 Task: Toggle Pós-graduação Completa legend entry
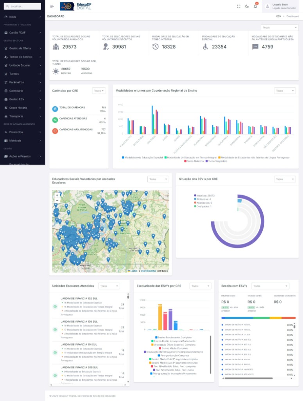(x=173, y=356)
